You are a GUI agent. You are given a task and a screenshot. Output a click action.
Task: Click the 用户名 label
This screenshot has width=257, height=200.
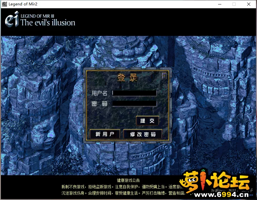coord(99,93)
